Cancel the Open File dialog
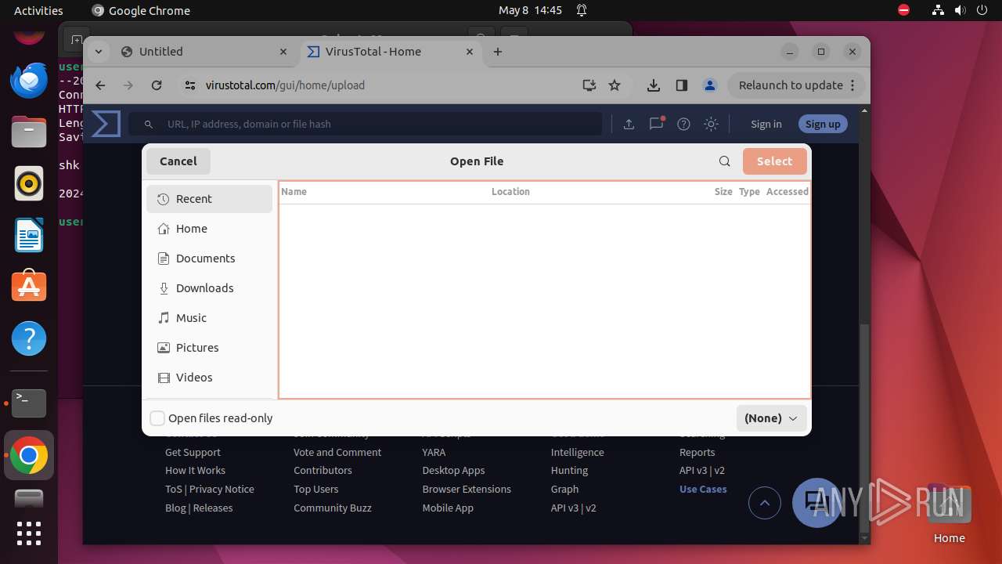The image size is (1002, 564). (x=178, y=161)
